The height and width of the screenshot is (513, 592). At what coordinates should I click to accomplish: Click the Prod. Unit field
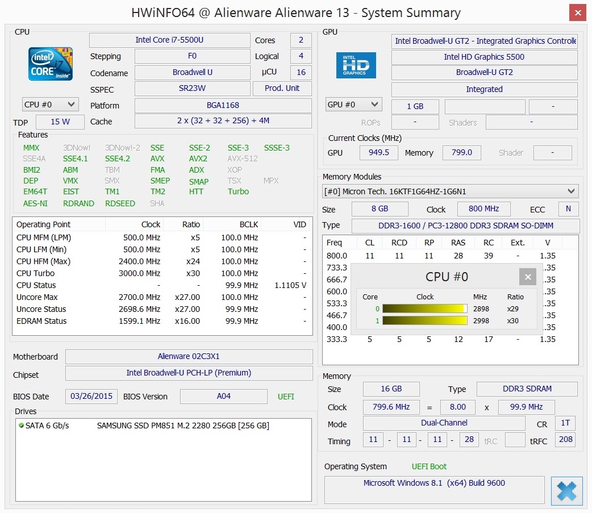282,88
